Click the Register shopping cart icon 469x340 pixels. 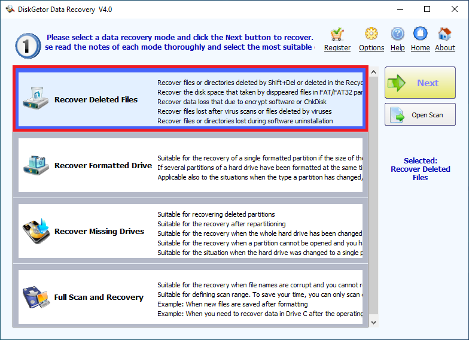337,34
